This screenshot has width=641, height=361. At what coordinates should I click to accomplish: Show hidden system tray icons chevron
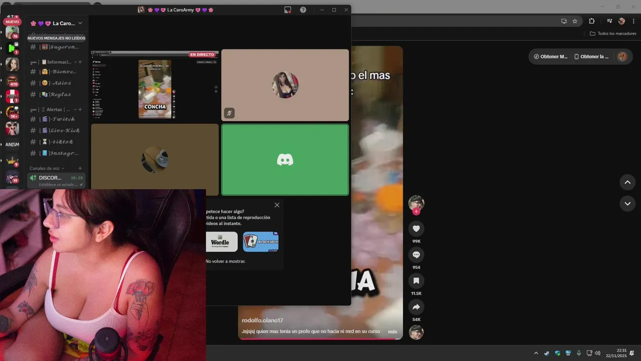[x=536, y=353]
